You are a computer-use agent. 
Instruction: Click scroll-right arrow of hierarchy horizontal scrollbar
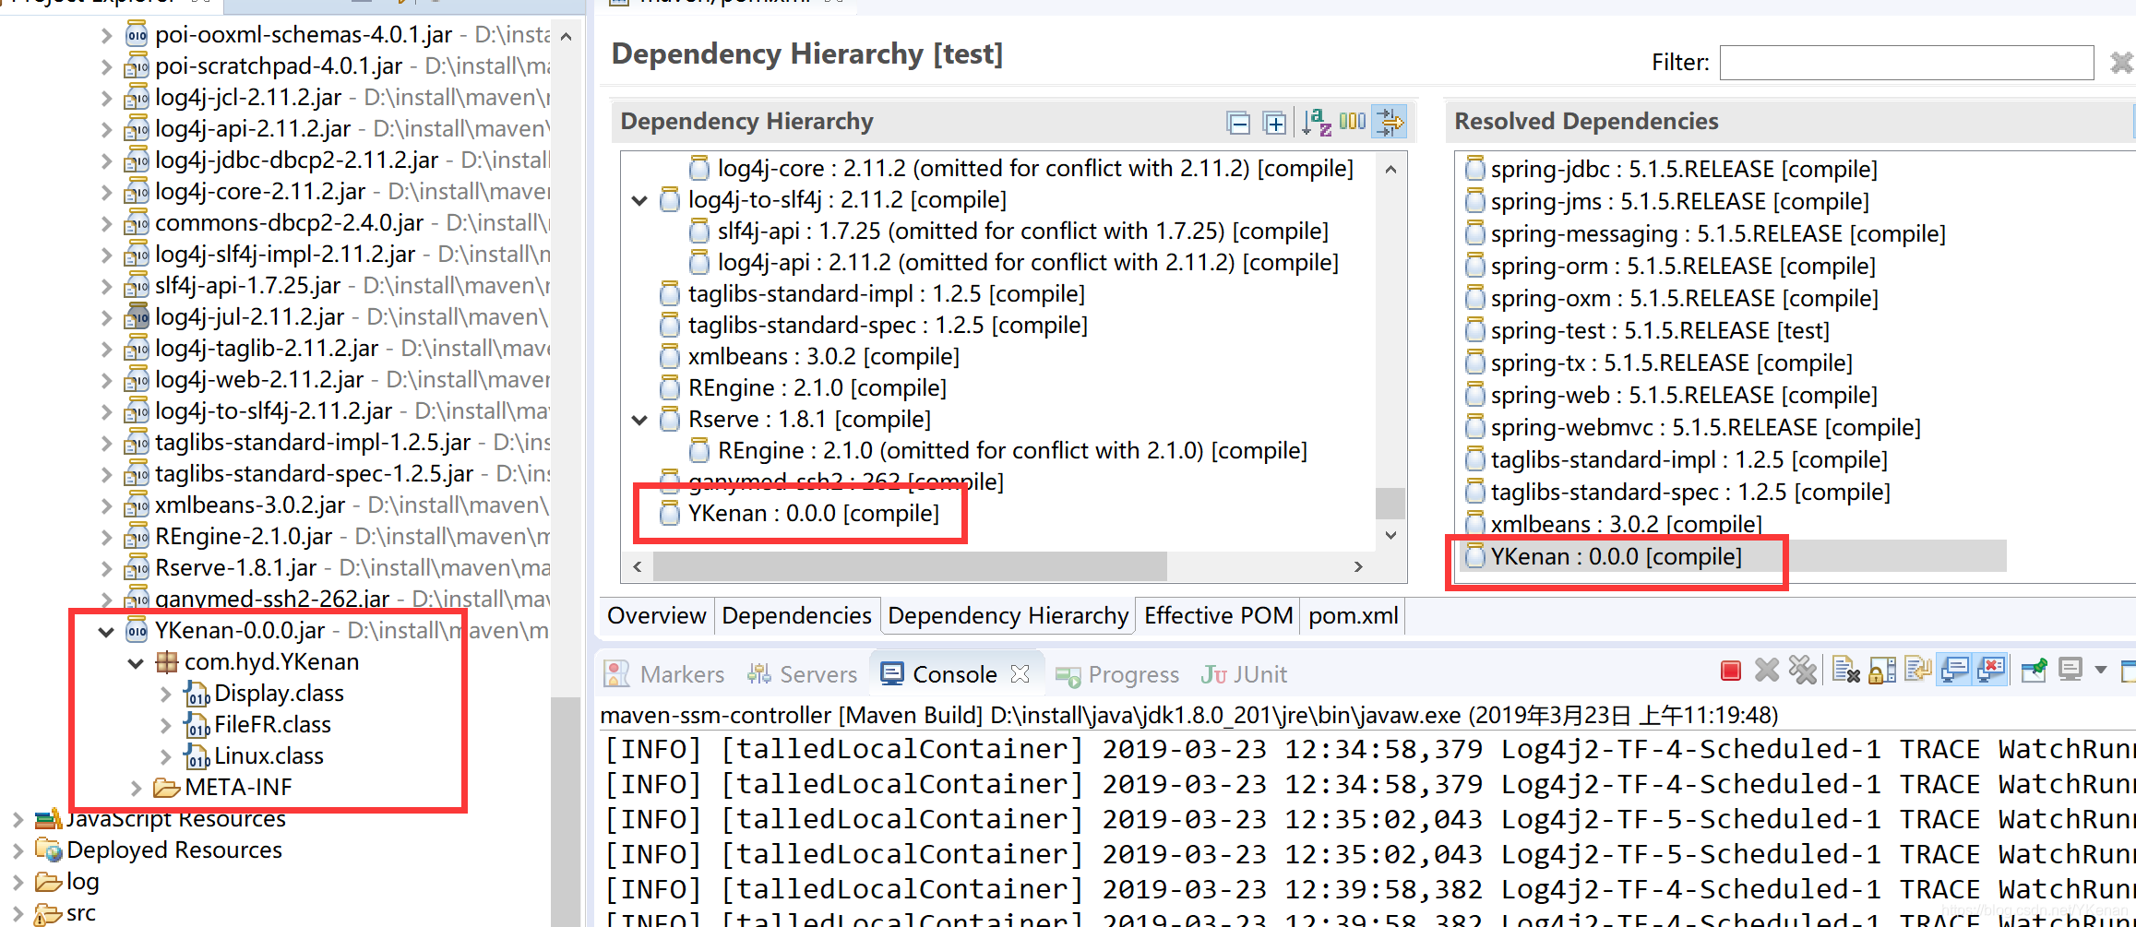[x=1358, y=566]
